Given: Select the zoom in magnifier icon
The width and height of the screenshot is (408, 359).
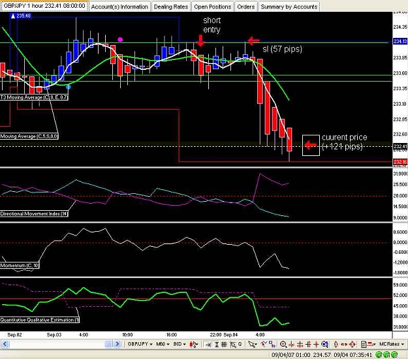Looking at the screenshot, I should tap(283, 345).
